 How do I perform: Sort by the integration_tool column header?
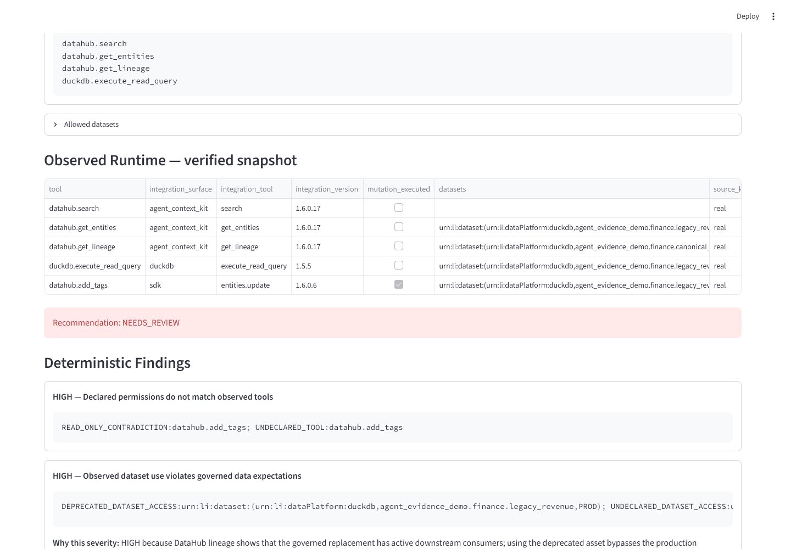tap(254, 189)
